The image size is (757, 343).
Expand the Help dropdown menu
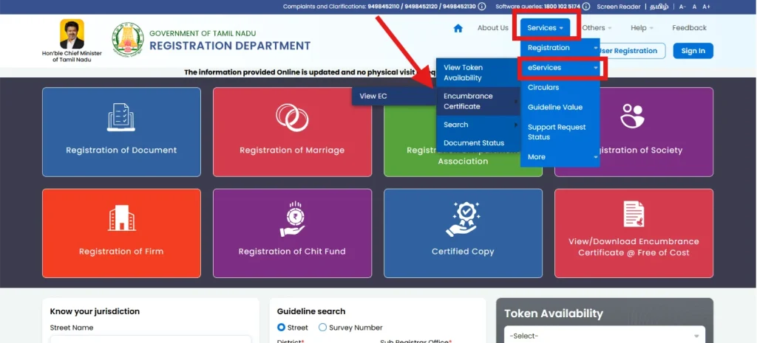(642, 28)
